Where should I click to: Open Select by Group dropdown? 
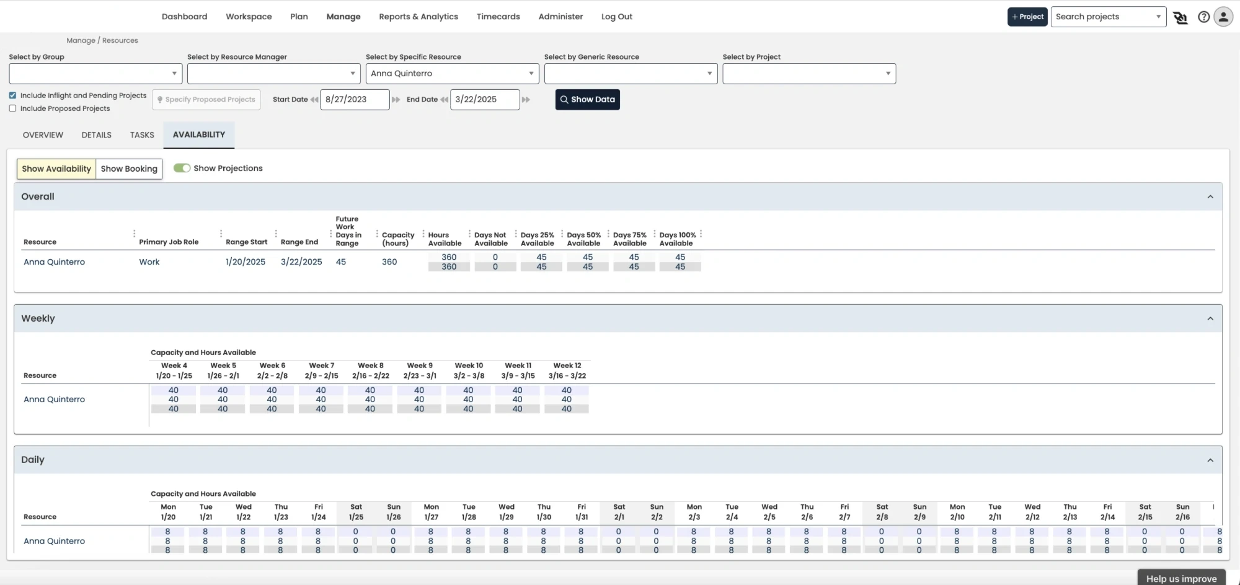[x=95, y=73]
